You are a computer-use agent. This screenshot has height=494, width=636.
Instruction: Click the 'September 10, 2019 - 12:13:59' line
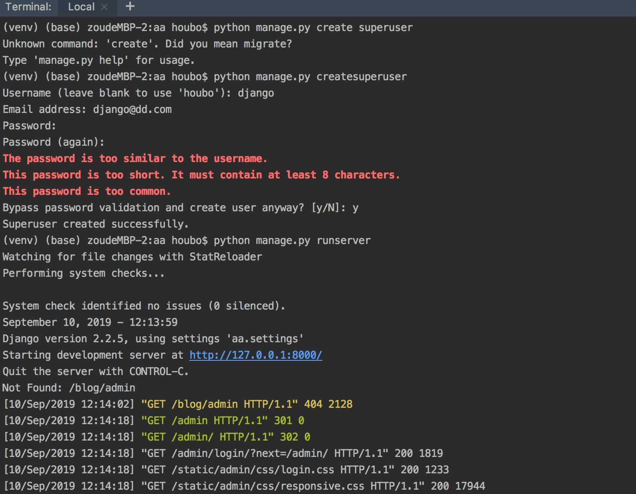90,322
